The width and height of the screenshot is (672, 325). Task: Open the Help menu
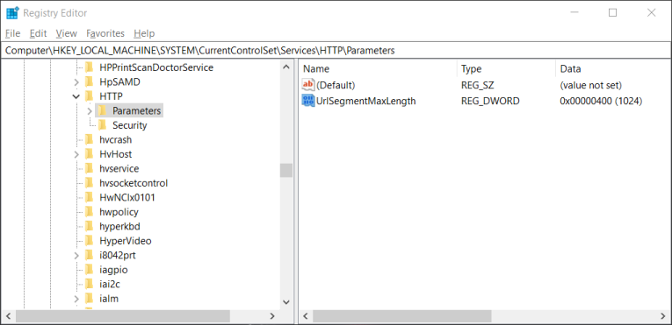[144, 33]
